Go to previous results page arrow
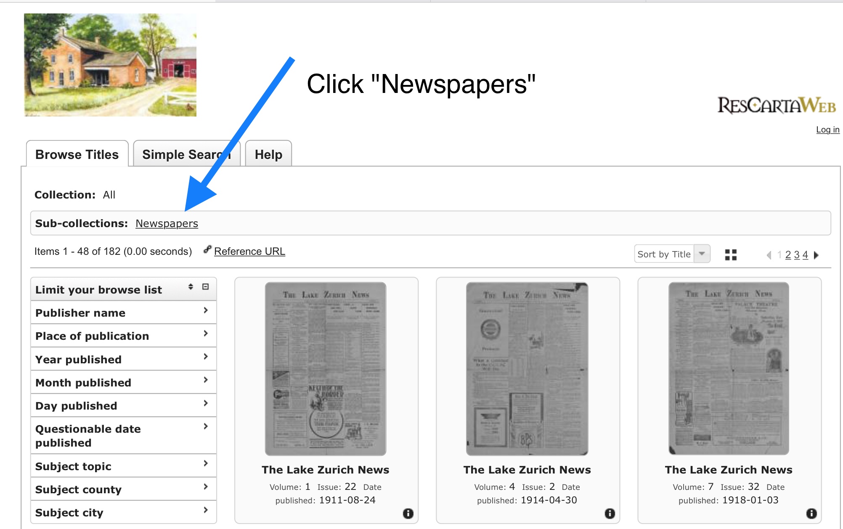This screenshot has height=529, width=843. click(769, 255)
